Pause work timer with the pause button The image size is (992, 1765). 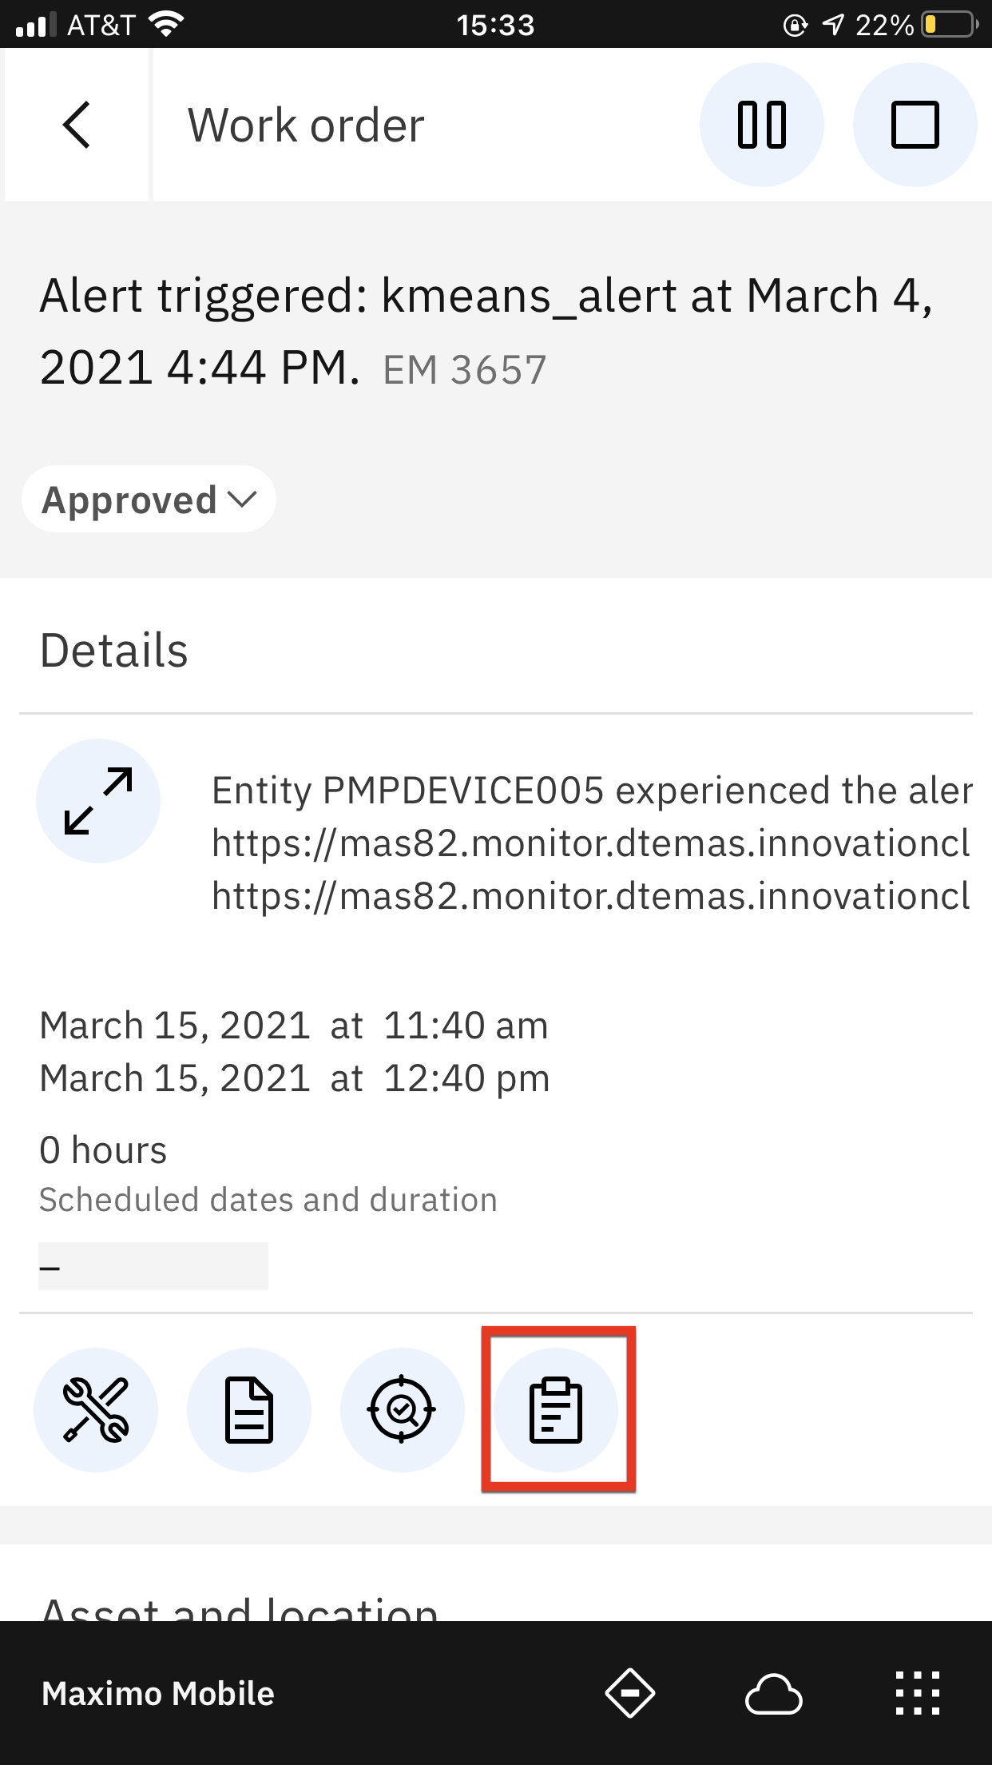tap(762, 125)
